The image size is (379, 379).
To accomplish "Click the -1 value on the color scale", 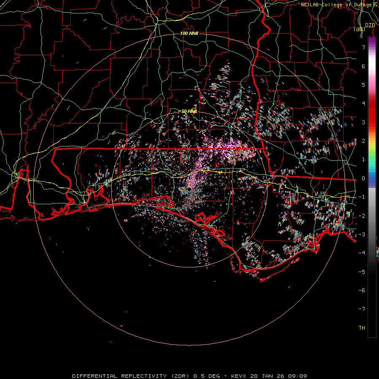I will click(362, 197).
